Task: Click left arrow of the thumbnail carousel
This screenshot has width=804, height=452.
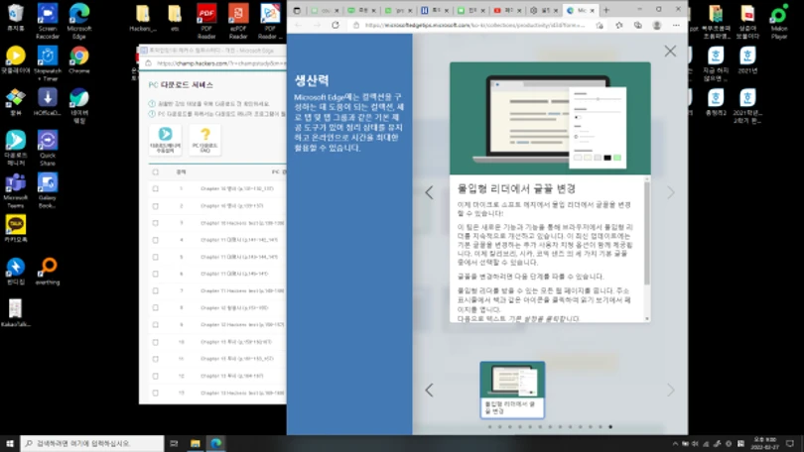Action: pyautogui.click(x=429, y=391)
